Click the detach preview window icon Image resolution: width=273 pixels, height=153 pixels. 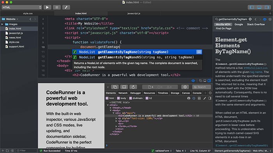[x=200, y=81]
